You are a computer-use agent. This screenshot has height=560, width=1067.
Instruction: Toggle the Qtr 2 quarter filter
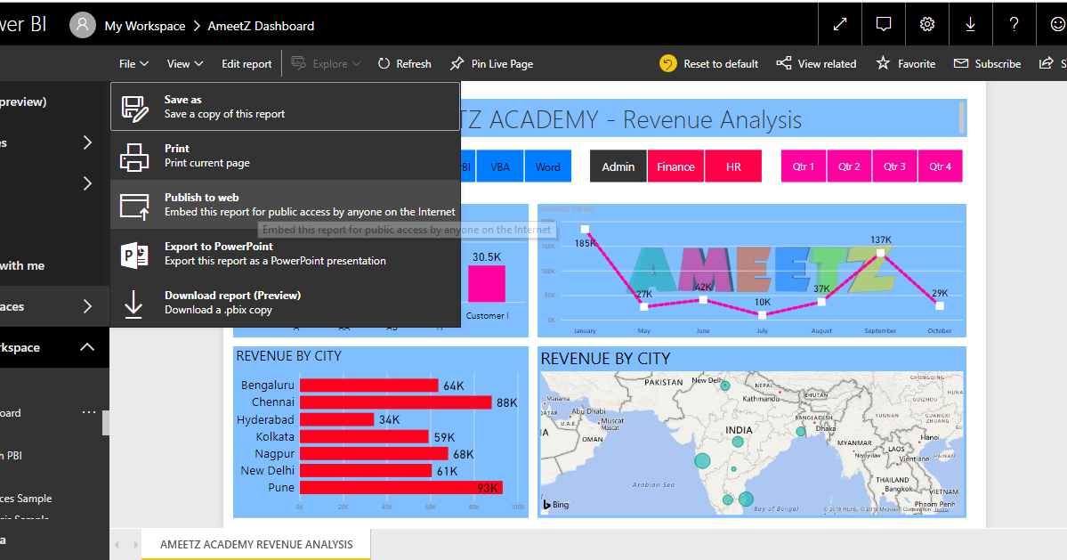pyautogui.click(x=849, y=166)
